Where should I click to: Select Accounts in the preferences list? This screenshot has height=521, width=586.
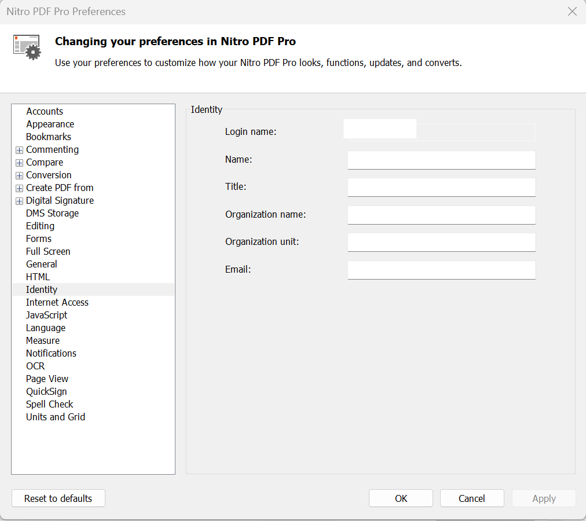point(45,111)
